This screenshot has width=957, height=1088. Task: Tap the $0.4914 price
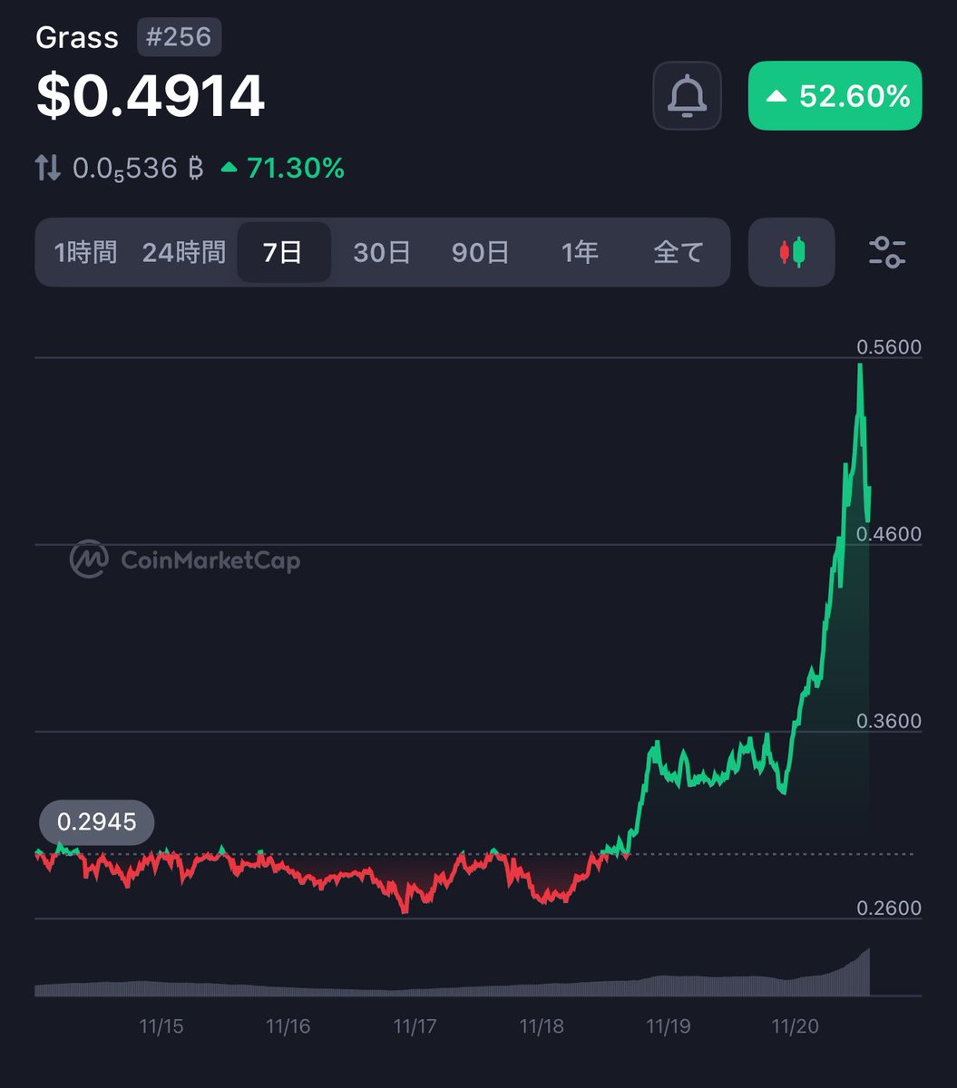click(151, 96)
